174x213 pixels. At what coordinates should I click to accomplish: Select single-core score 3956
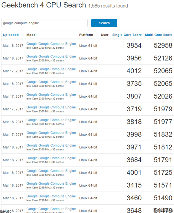[x=134, y=58]
